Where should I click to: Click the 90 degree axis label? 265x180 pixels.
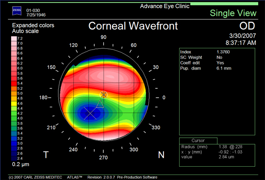coord(103,37)
